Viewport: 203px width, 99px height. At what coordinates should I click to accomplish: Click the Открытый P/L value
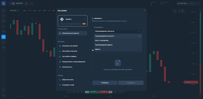pos(161,4)
